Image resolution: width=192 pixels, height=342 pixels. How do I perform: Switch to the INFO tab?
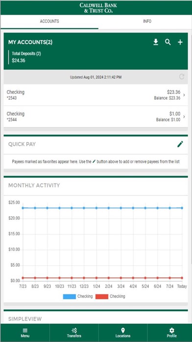coord(147,22)
